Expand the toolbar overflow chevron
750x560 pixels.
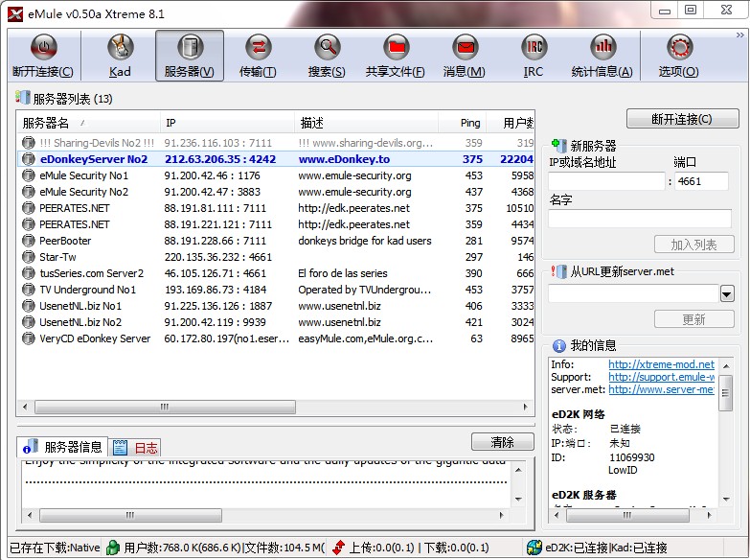point(740,35)
